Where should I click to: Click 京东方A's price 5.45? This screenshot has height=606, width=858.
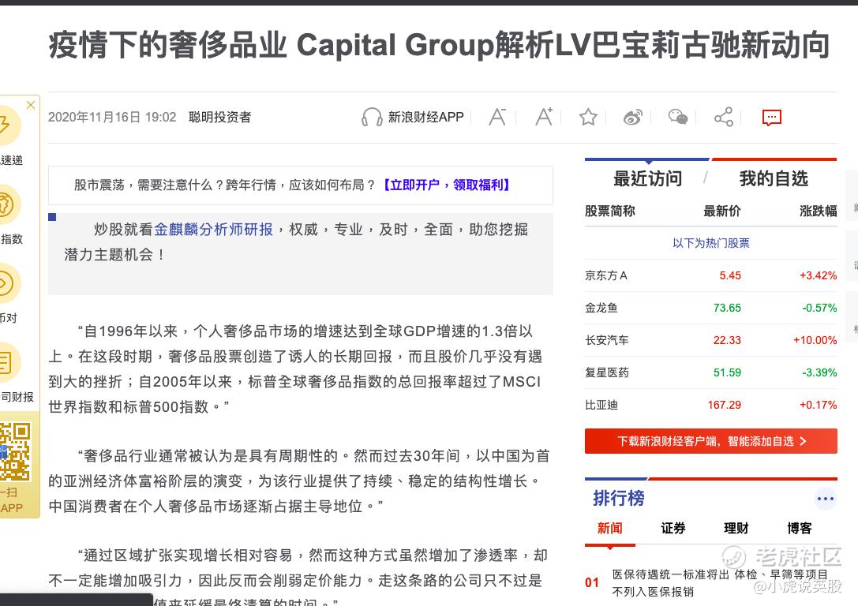[x=730, y=275]
